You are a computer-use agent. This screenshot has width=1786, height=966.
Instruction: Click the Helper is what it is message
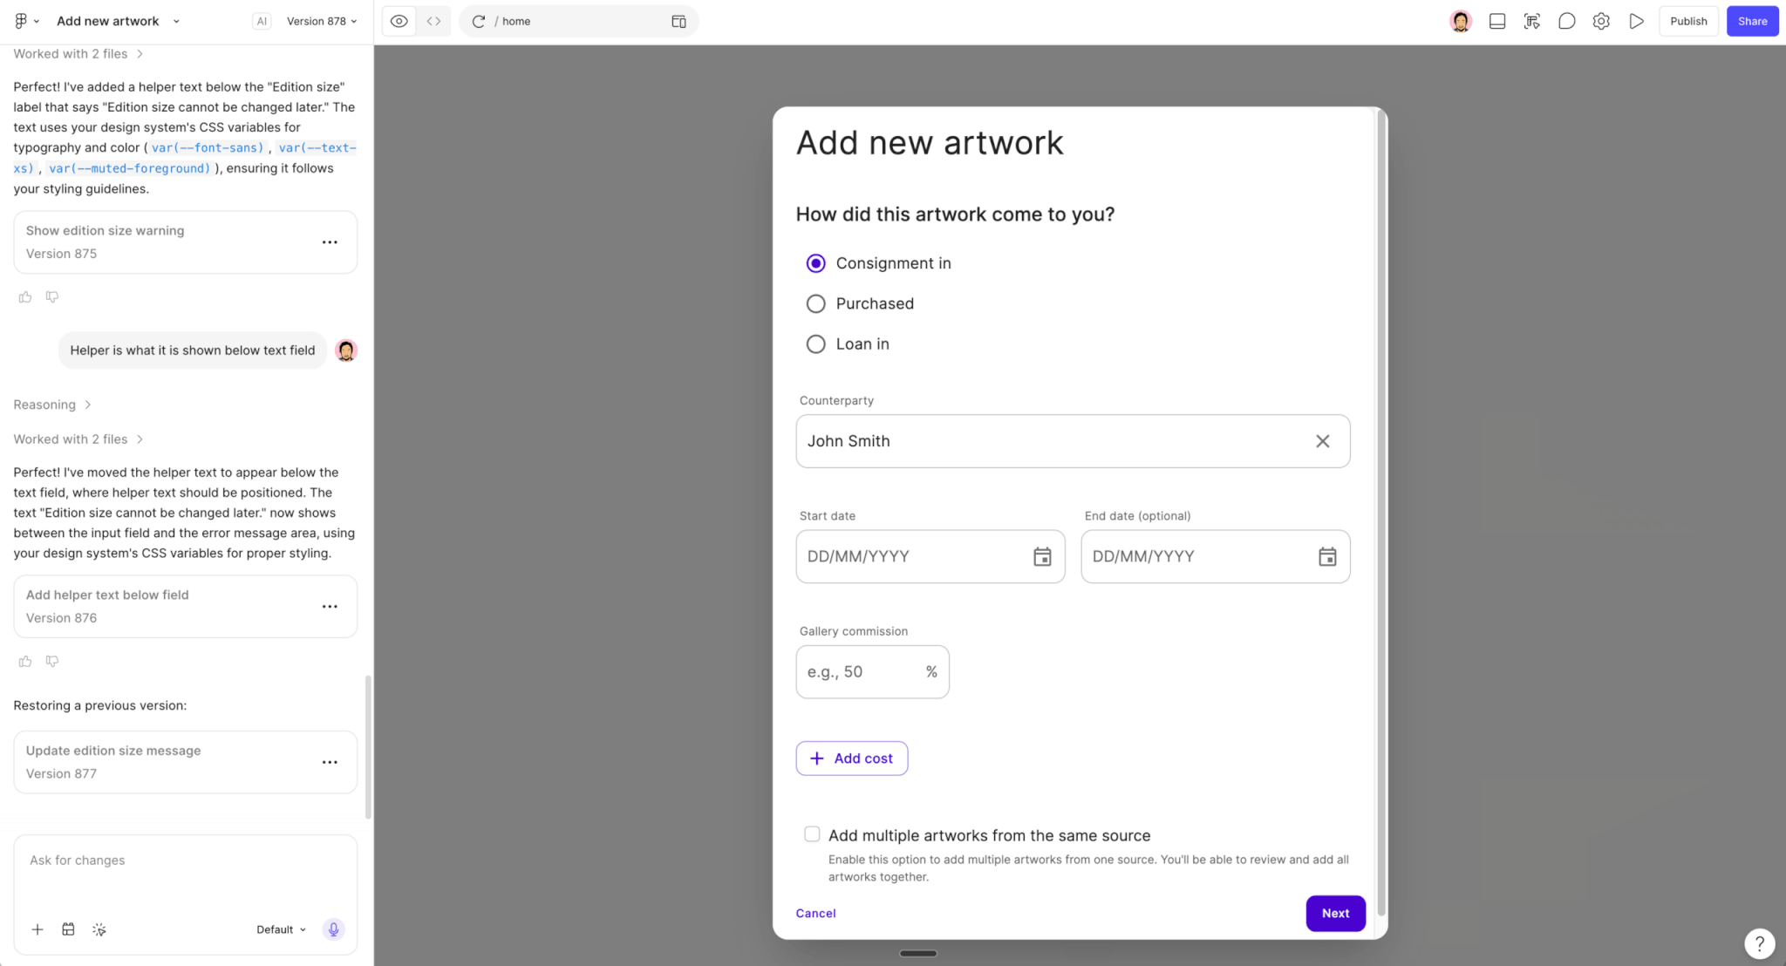point(193,350)
